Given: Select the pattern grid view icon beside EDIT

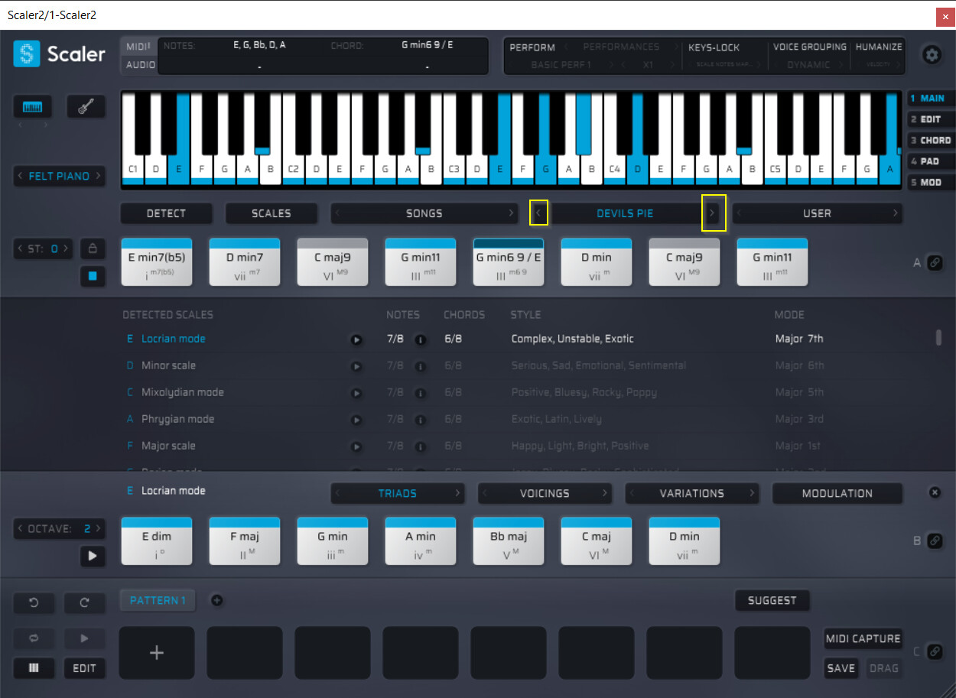Looking at the screenshot, I should (34, 668).
